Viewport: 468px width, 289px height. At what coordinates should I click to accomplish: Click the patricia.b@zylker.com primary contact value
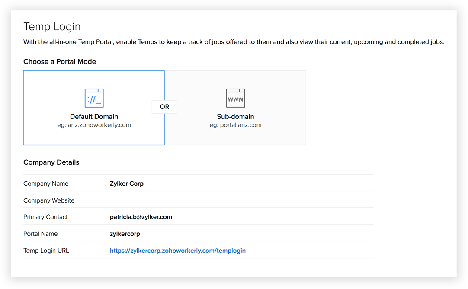pyautogui.click(x=141, y=217)
